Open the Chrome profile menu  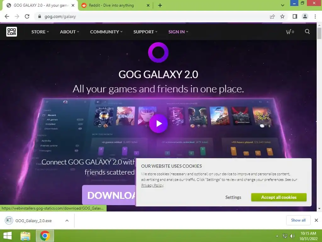point(305,16)
